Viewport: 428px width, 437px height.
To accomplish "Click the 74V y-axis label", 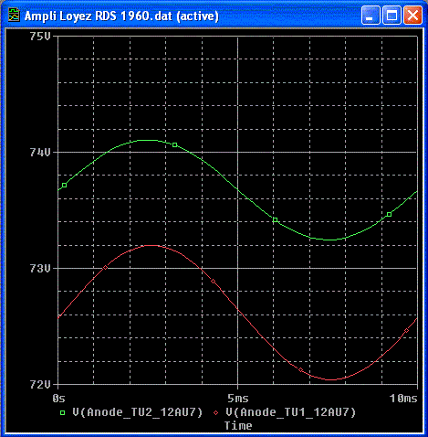I will point(40,152).
